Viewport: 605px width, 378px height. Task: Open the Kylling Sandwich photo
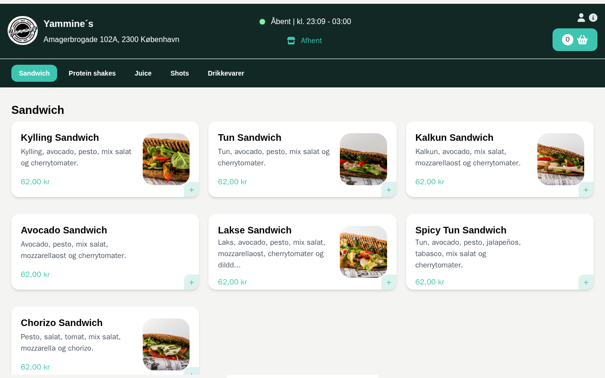click(166, 159)
